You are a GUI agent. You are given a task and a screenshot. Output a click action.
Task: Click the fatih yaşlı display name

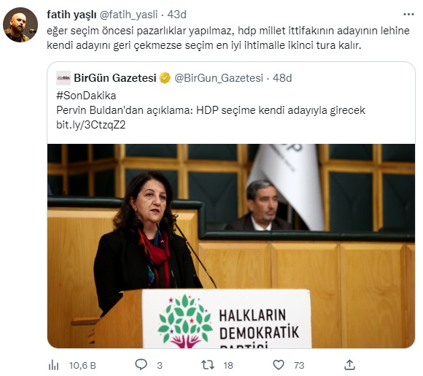[71, 15]
